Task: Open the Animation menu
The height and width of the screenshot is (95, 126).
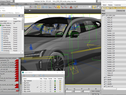Action: [x=22, y=4]
